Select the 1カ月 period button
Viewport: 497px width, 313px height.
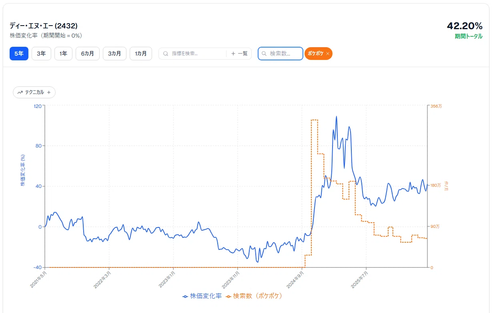point(141,54)
